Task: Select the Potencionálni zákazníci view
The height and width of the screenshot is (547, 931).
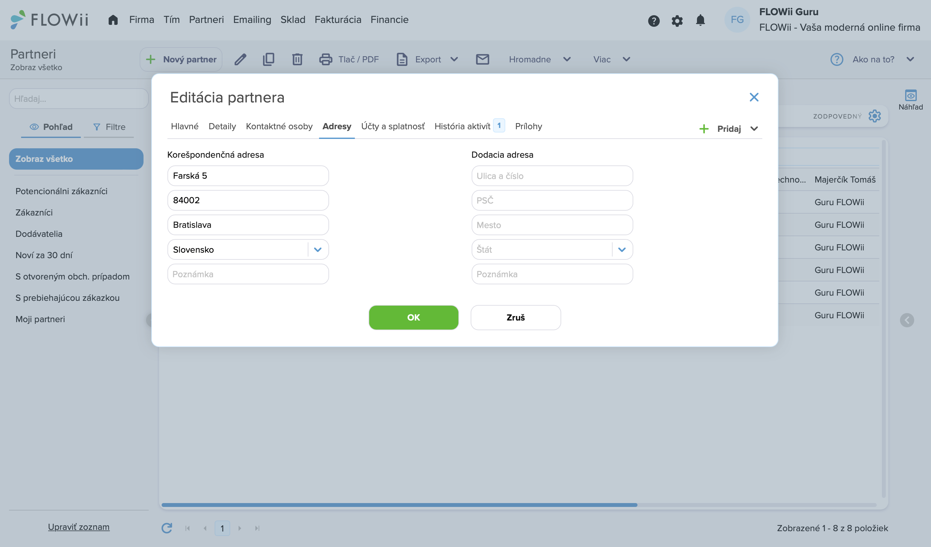Action: (61, 191)
